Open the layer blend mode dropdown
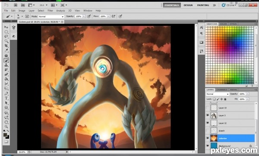The height and width of the screenshot is (156, 259). point(218,94)
